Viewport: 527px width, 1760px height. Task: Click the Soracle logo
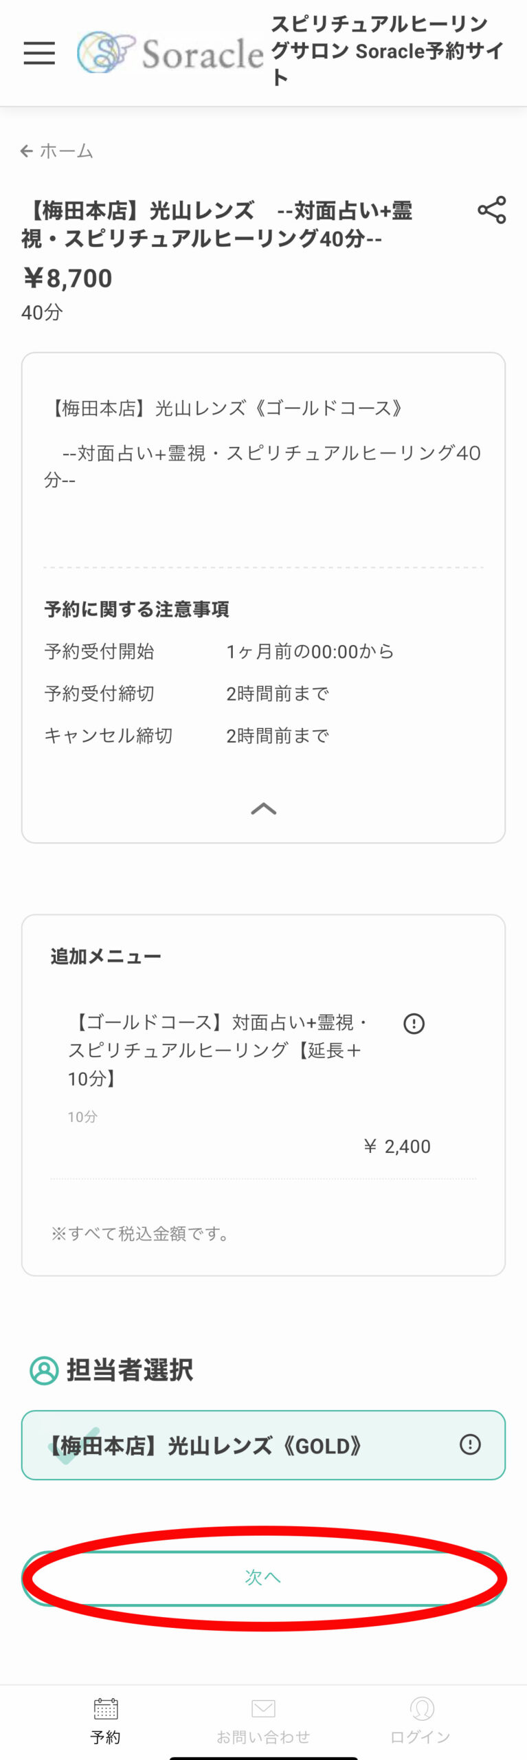(x=170, y=53)
